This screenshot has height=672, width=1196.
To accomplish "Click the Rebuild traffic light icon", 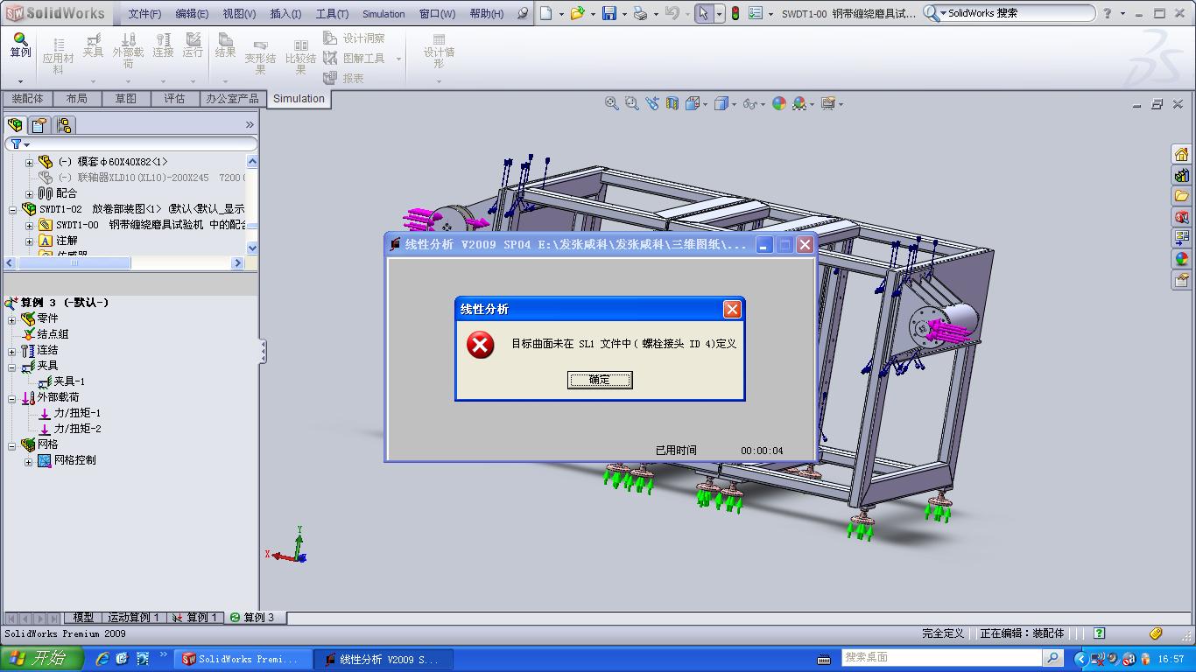I will [735, 13].
